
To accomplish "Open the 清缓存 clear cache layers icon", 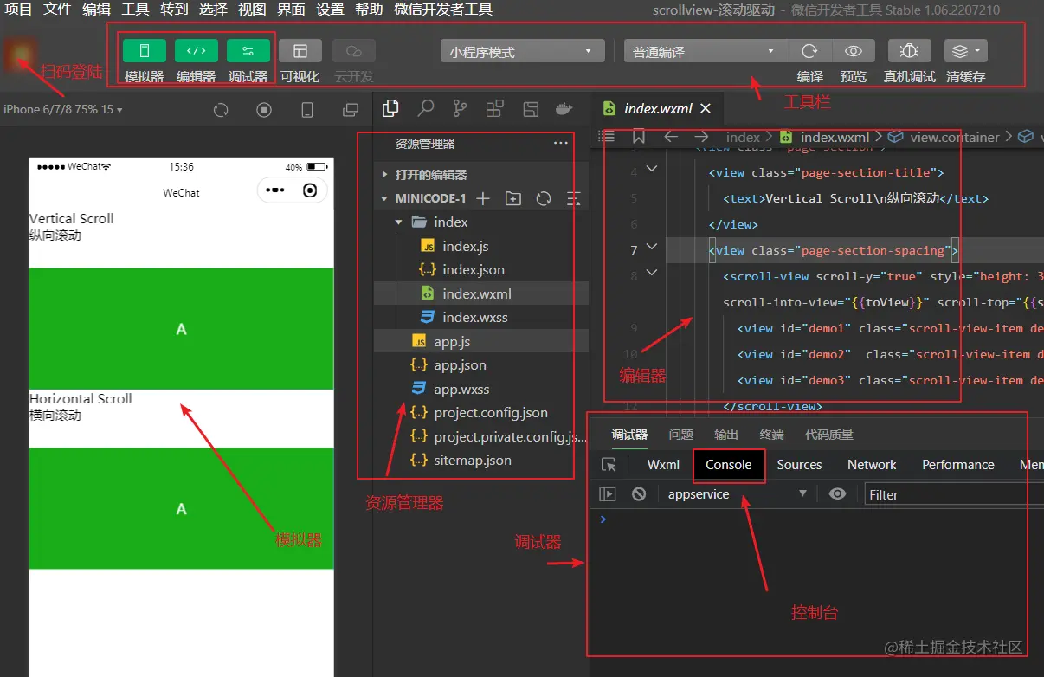I will click(965, 51).
